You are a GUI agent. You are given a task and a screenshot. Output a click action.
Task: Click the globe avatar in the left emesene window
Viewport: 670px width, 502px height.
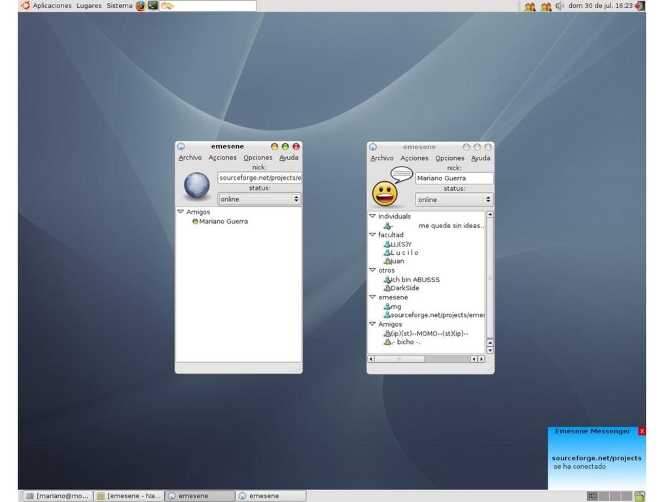(x=196, y=186)
